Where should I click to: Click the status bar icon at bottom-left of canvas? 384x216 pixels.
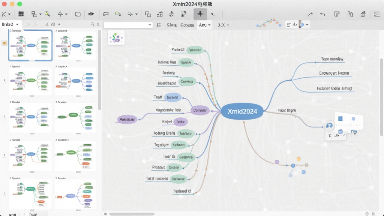105,214
